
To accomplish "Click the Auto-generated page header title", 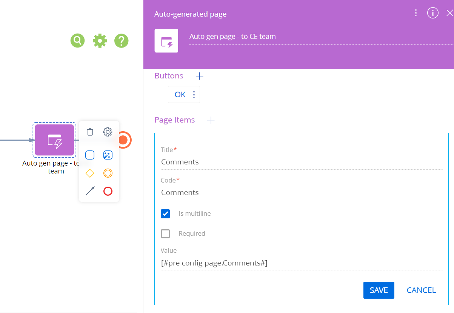I will pyautogui.click(x=191, y=14).
